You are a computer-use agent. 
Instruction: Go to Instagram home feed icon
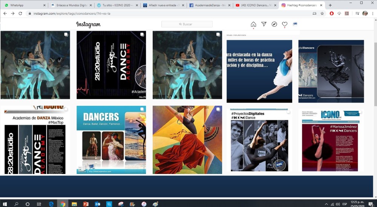253,24
